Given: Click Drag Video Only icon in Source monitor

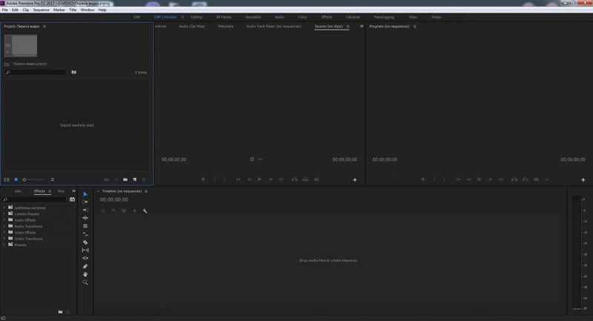Looking at the screenshot, I should click(x=252, y=159).
